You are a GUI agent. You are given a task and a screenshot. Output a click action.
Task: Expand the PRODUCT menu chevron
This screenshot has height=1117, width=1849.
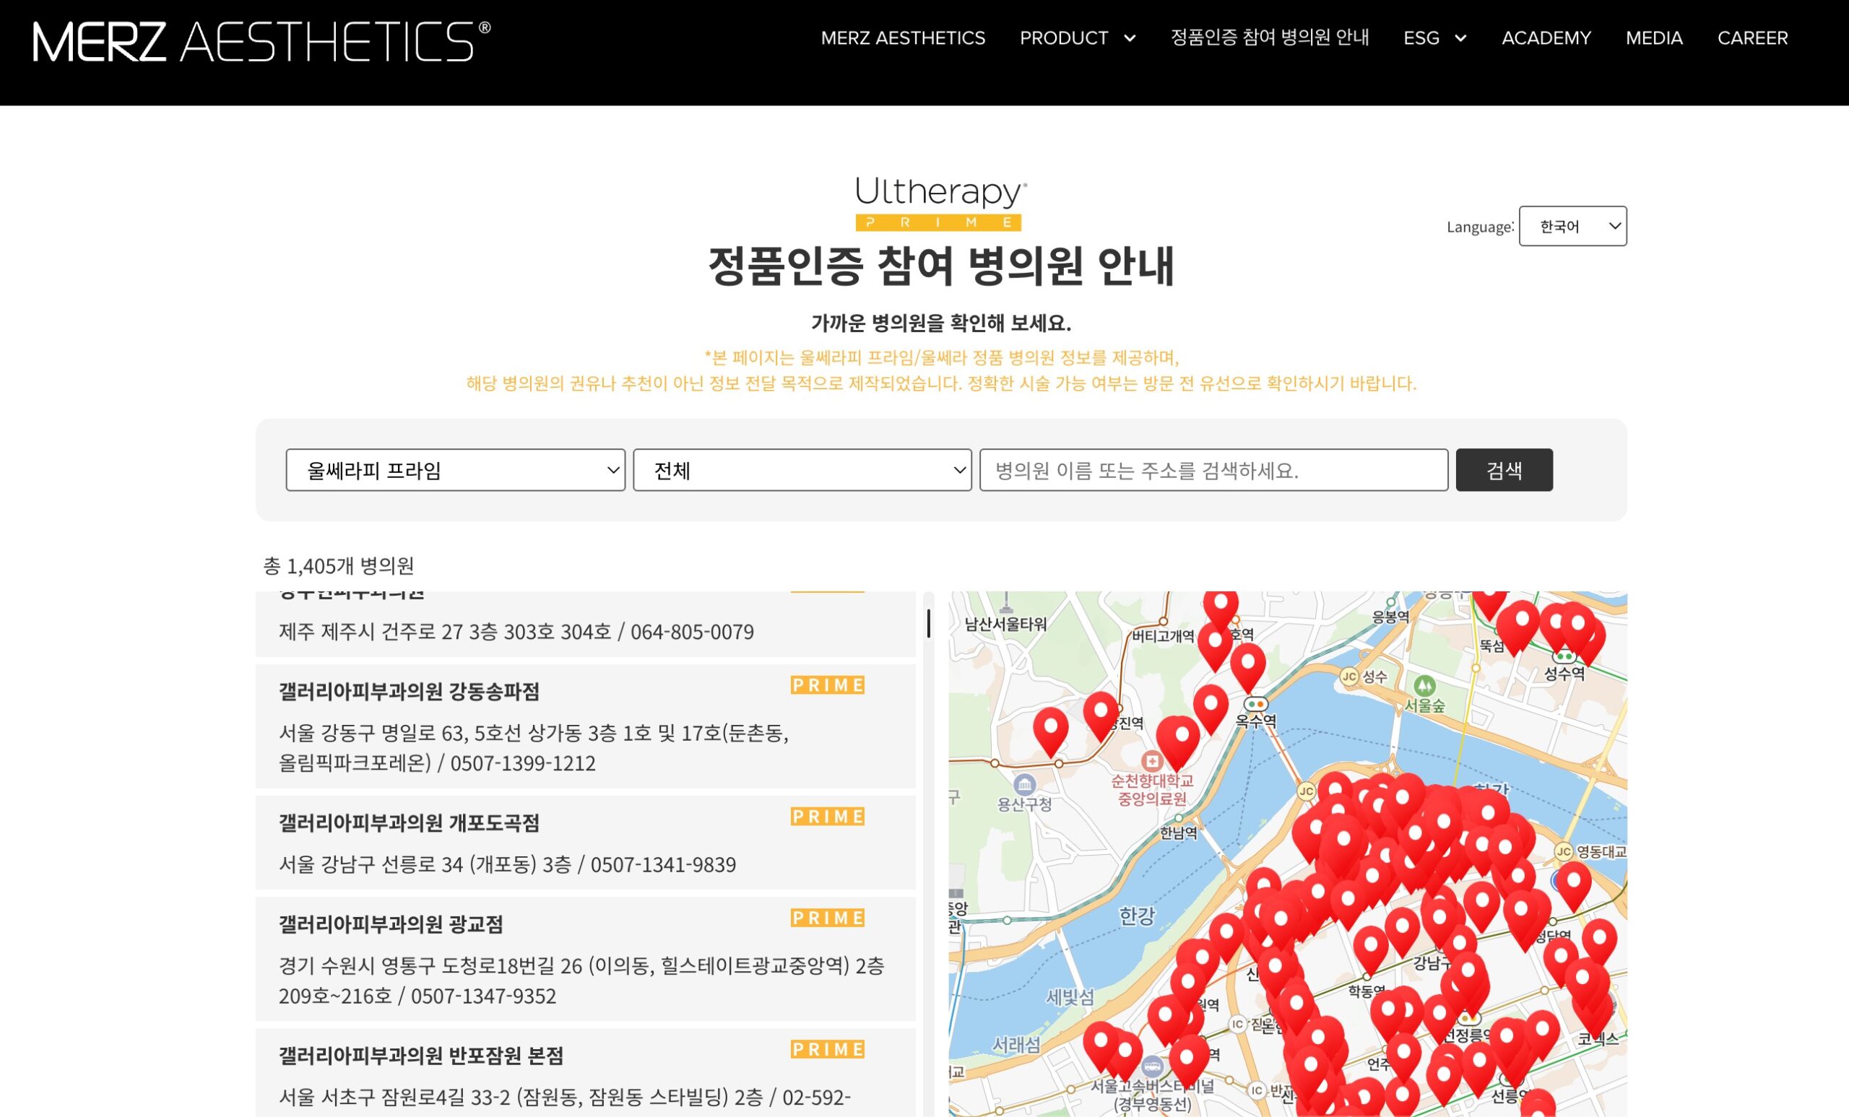point(1130,38)
